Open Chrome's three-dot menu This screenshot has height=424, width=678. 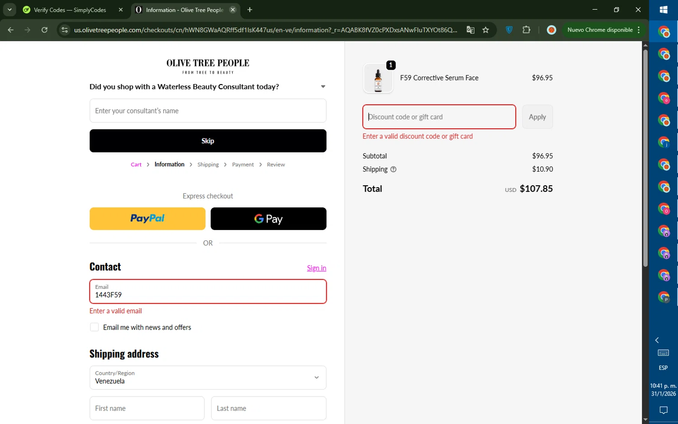tap(639, 30)
